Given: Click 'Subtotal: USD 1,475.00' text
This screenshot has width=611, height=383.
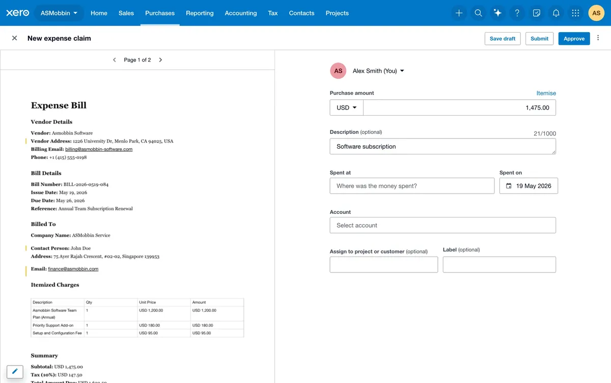Looking at the screenshot, I should point(57,366).
